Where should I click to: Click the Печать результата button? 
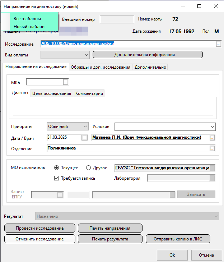pyautogui.click(x=110, y=239)
